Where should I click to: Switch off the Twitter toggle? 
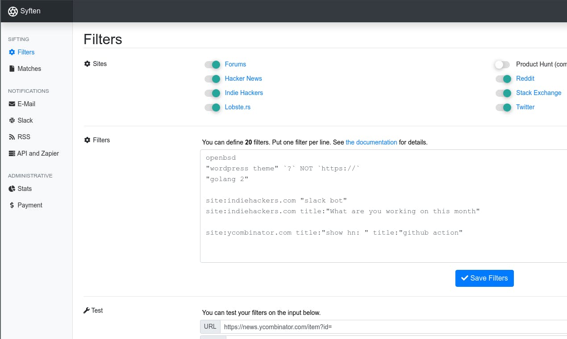pyautogui.click(x=504, y=107)
